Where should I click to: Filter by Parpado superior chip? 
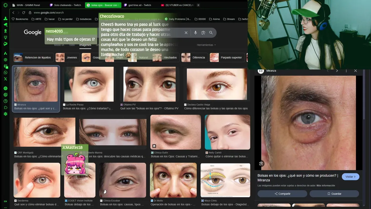(227, 57)
